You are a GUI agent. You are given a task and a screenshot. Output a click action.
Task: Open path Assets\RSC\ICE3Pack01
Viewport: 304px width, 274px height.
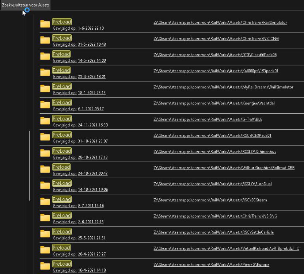point(212,135)
